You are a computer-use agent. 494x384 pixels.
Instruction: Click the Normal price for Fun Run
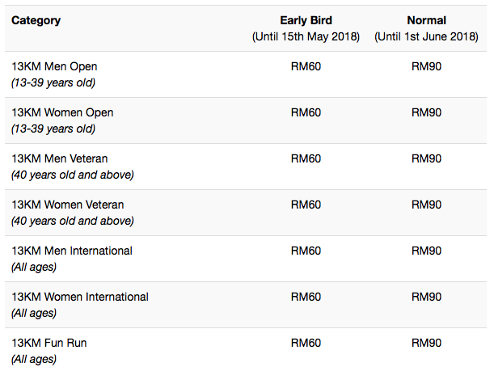(x=426, y=343)
